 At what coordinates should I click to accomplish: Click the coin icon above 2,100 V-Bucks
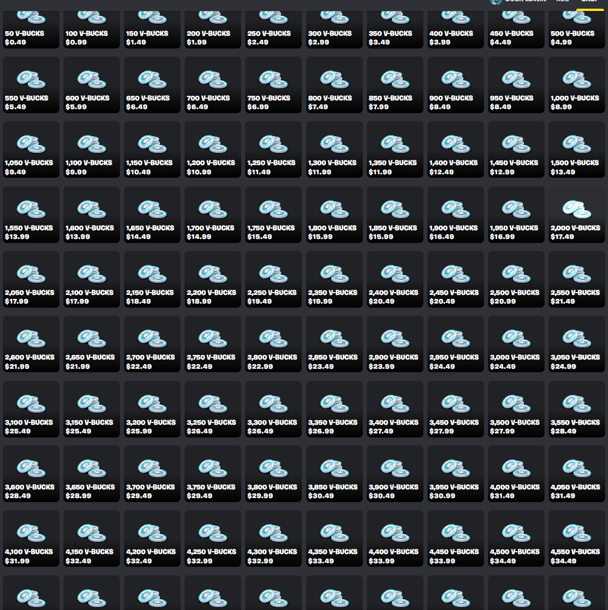click(x=91, y=274)
